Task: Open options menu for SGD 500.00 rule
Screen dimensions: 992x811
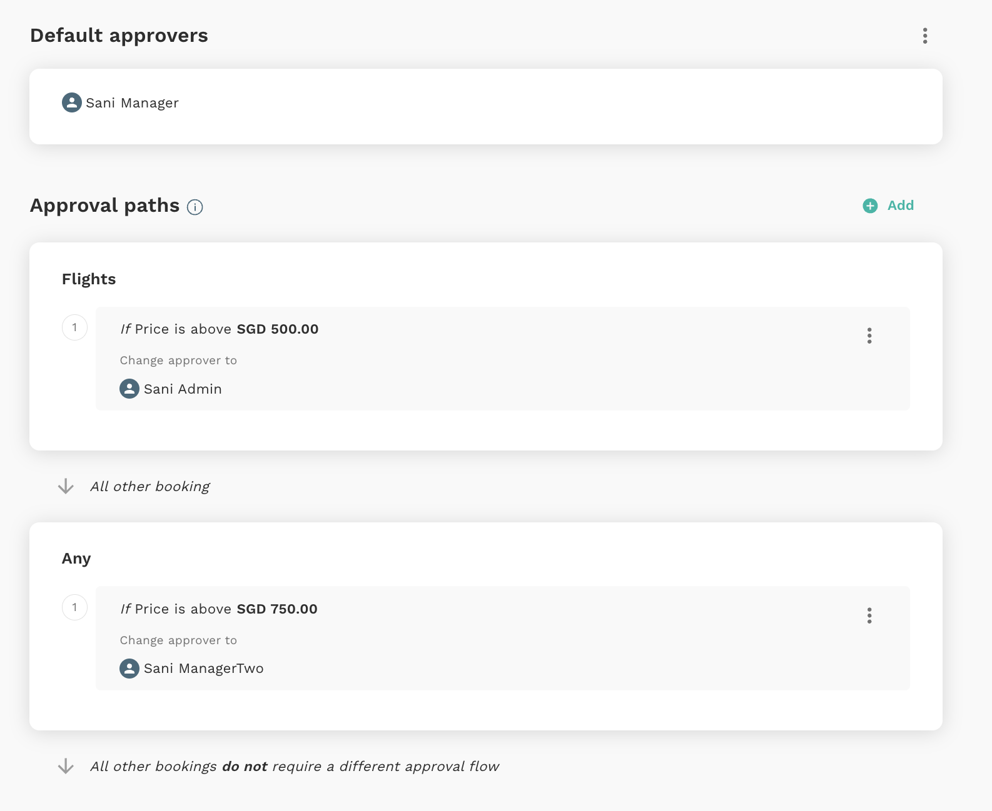Action: (869, 336)
